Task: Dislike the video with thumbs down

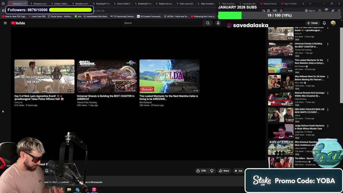Action: click(x=212, y=171)
